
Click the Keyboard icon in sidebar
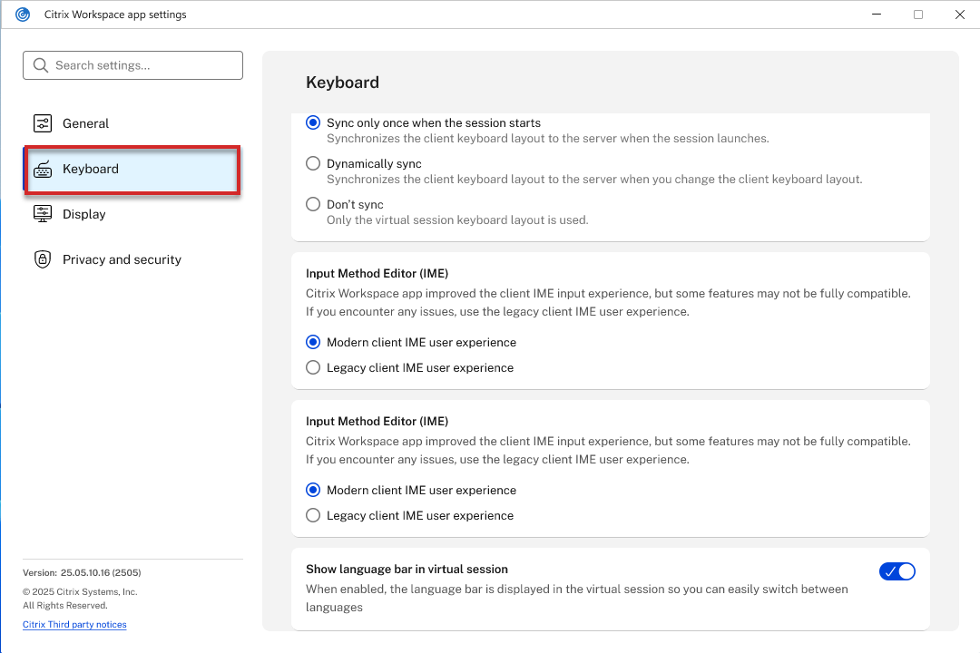coord(43,170)
